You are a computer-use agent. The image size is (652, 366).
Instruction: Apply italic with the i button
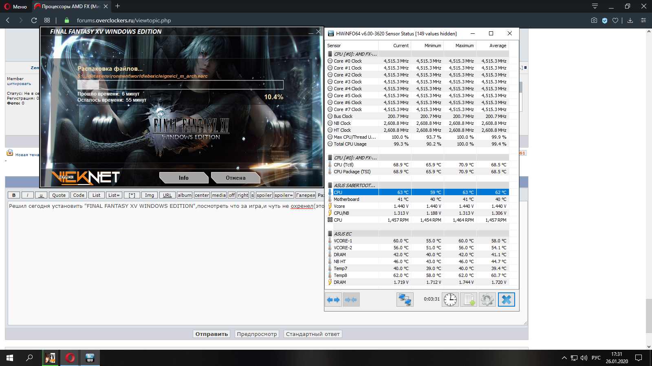[28, 195]
